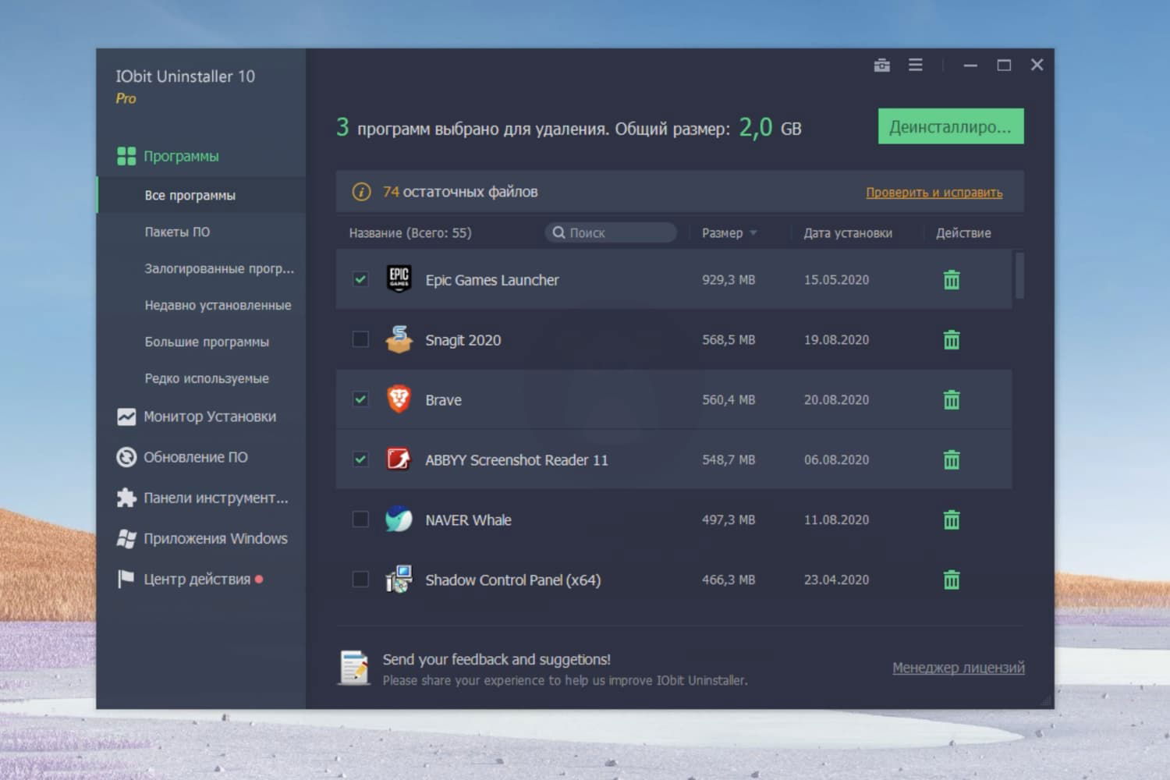The width and height of the screenshot is (1170, 780).
Task: Open Обновление ПО from the sidebar
Action: click(127, 457)
